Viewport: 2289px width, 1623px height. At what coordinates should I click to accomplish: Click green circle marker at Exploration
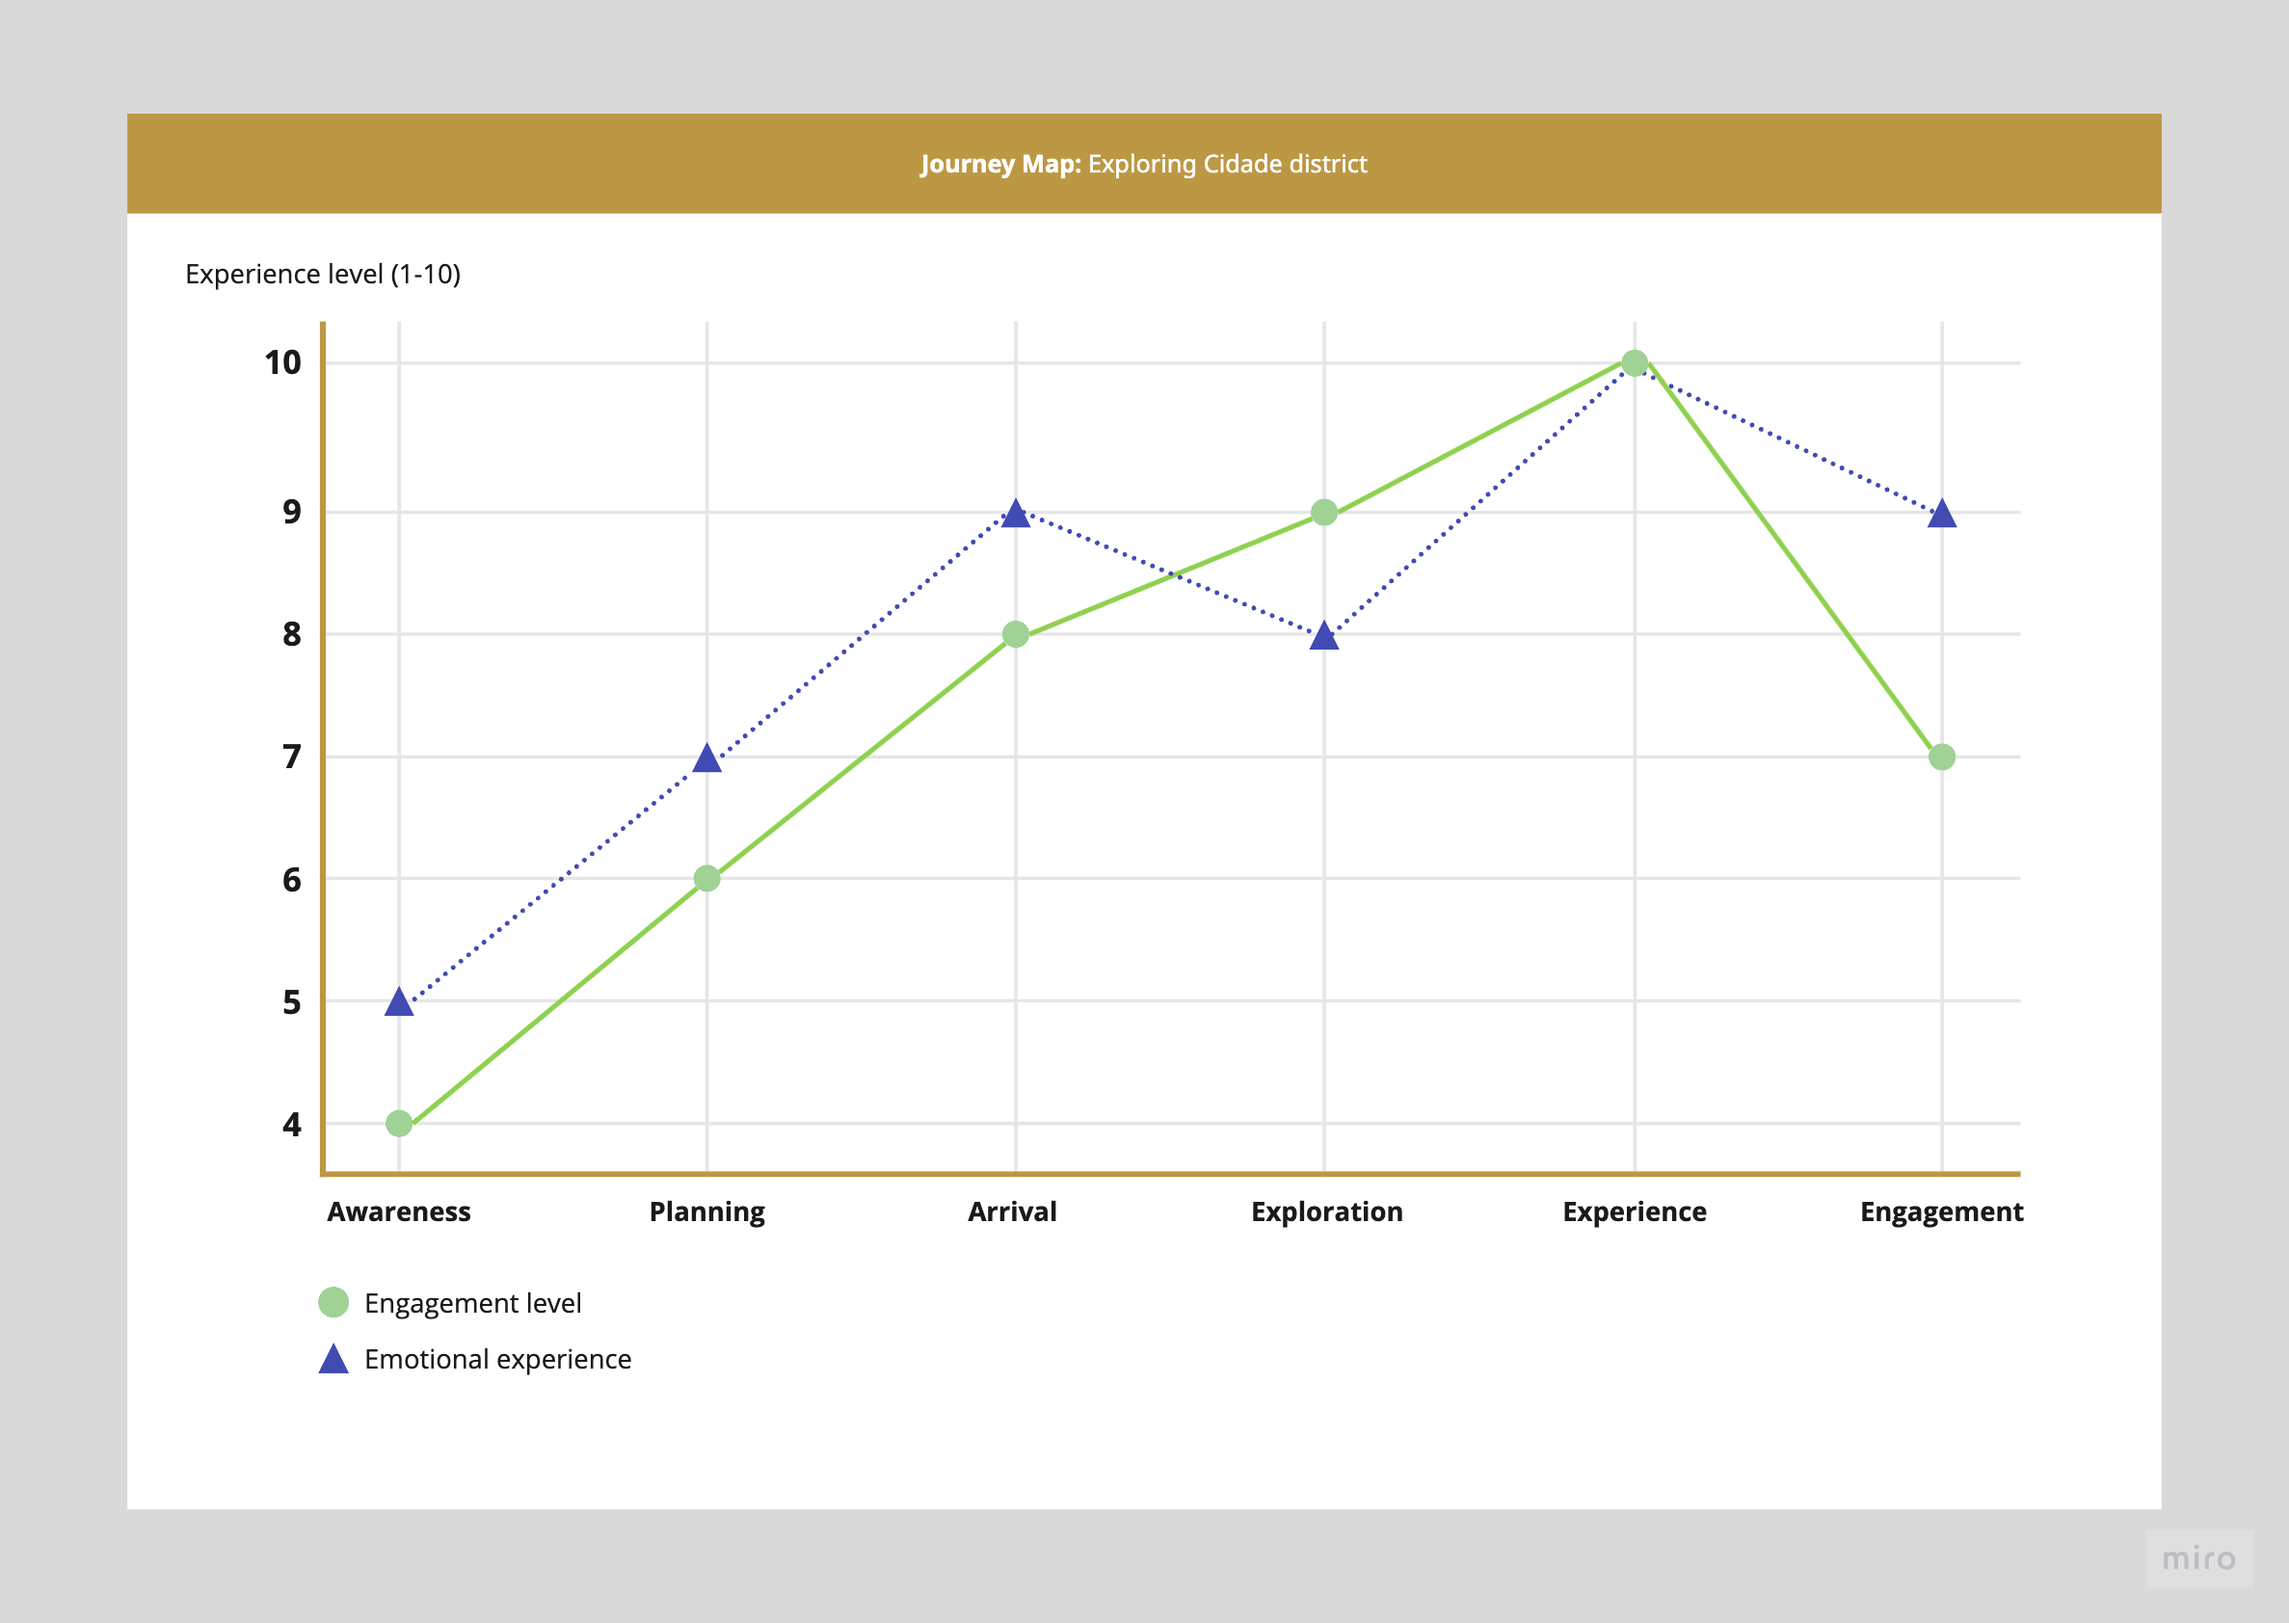(1324, 513)
